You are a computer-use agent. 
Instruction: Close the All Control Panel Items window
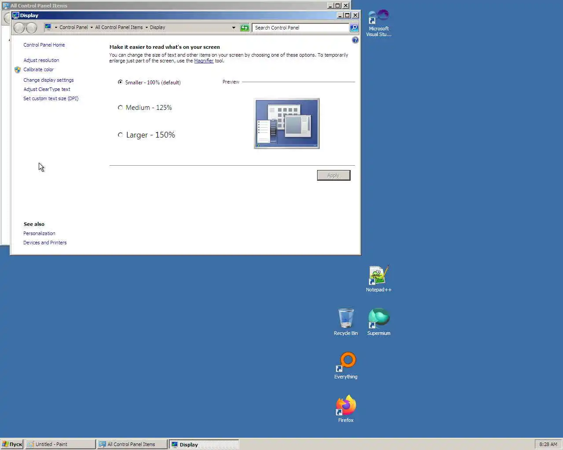tap(346, 6)
